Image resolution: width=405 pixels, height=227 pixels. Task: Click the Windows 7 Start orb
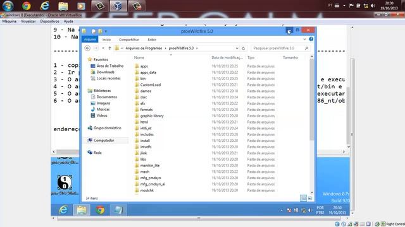[x=8, y=6]
